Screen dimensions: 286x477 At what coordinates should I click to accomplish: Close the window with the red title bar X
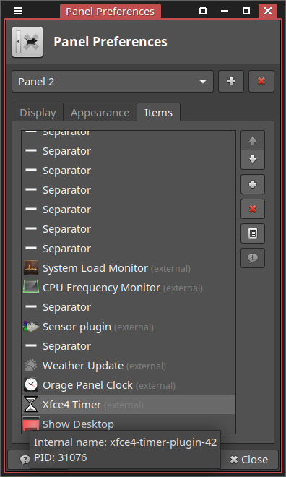[268, 12]
